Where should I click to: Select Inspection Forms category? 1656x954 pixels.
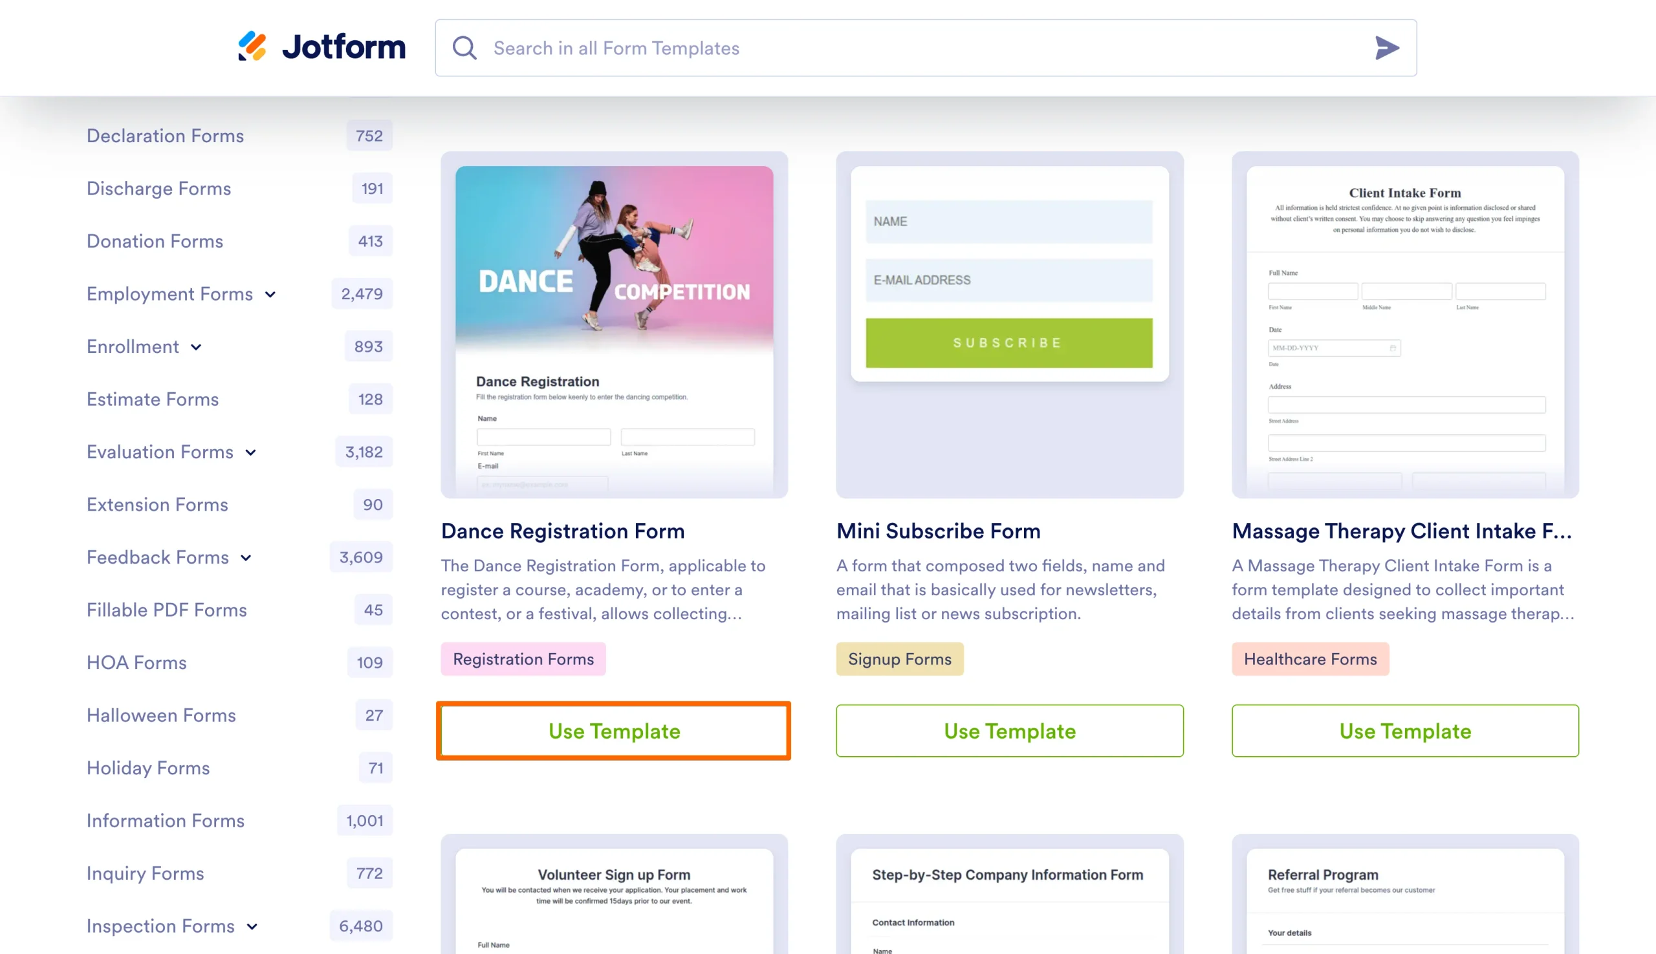click(x=160, y=926)
